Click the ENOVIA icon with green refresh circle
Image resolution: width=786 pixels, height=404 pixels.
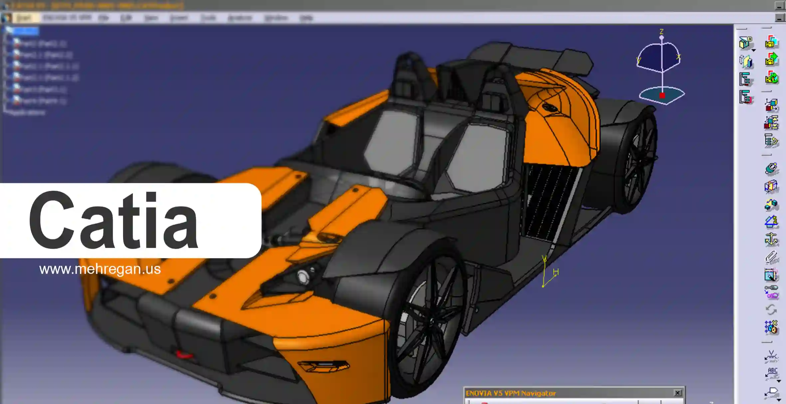pos(771,78)
